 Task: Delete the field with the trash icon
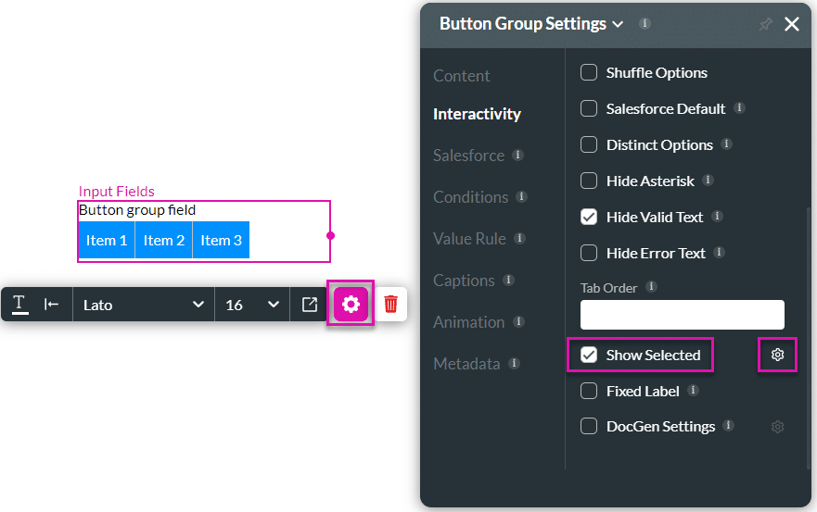point(391,304)
